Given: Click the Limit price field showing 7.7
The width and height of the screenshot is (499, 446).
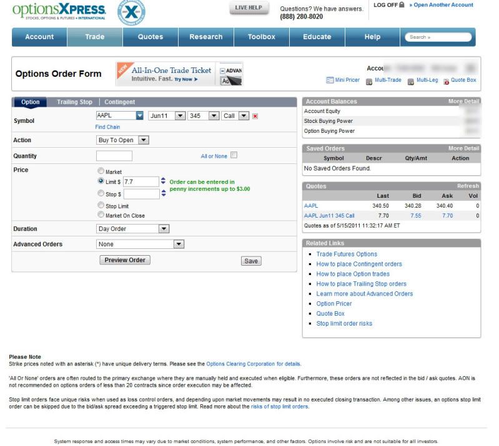Looking at the screenshot, I should click(141, 182).
